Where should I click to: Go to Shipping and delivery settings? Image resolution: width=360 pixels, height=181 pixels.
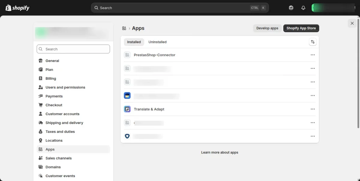click(x=64, y=123)
